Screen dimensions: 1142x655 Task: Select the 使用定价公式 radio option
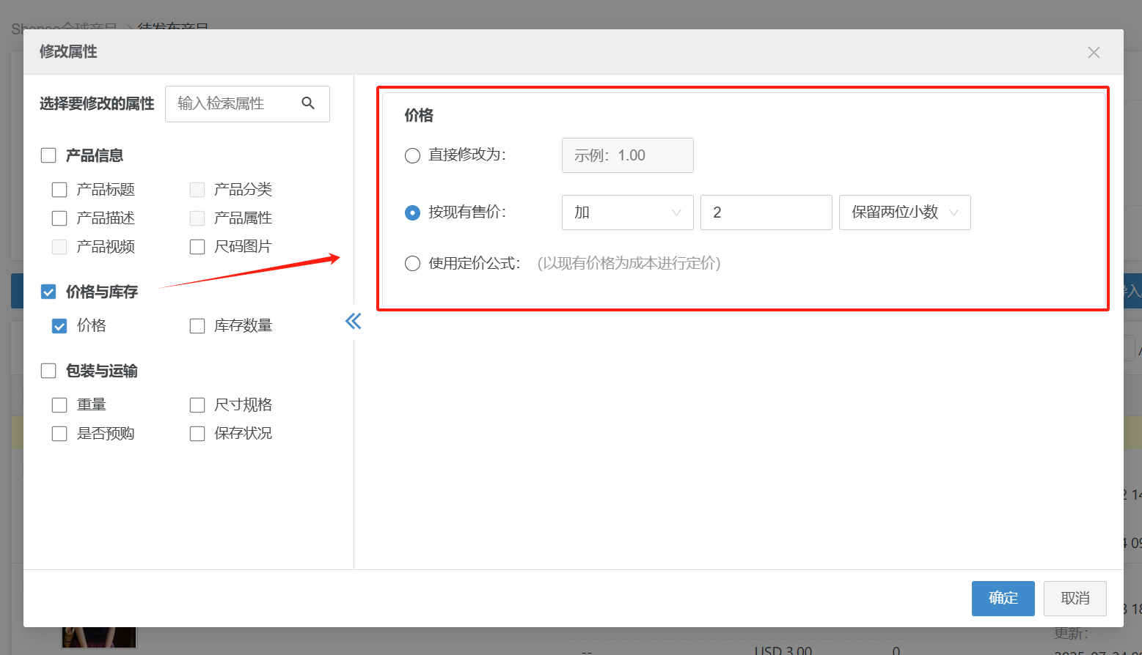pyautogui.click(x=412, y=264)
